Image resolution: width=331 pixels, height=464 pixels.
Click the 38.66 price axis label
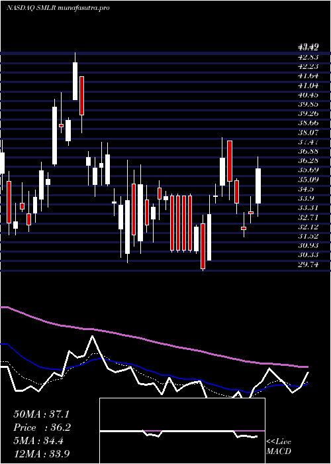(x=308, y=123)
